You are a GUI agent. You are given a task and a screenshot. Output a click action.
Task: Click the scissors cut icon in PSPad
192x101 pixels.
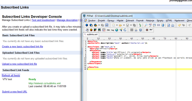point(189,25)
